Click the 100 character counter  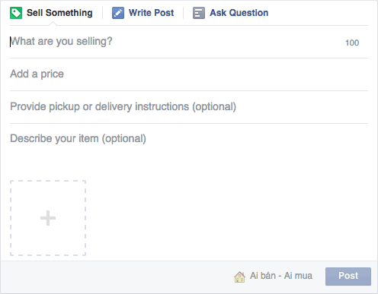(x=352, y=43)
